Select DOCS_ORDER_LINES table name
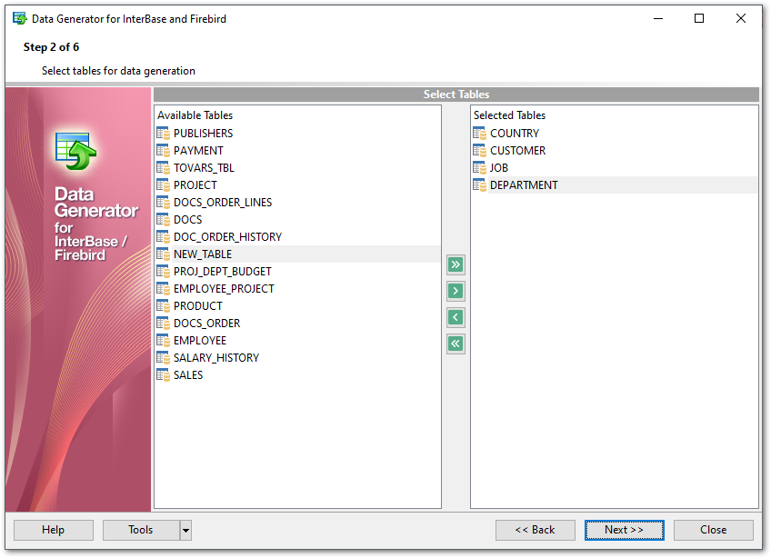 click(223, 202)
